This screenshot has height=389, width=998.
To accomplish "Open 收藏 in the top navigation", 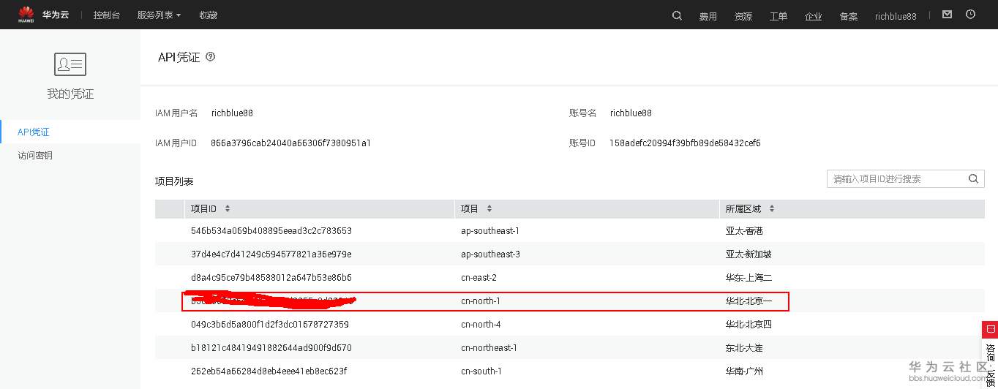I will [x=208, y=15].
